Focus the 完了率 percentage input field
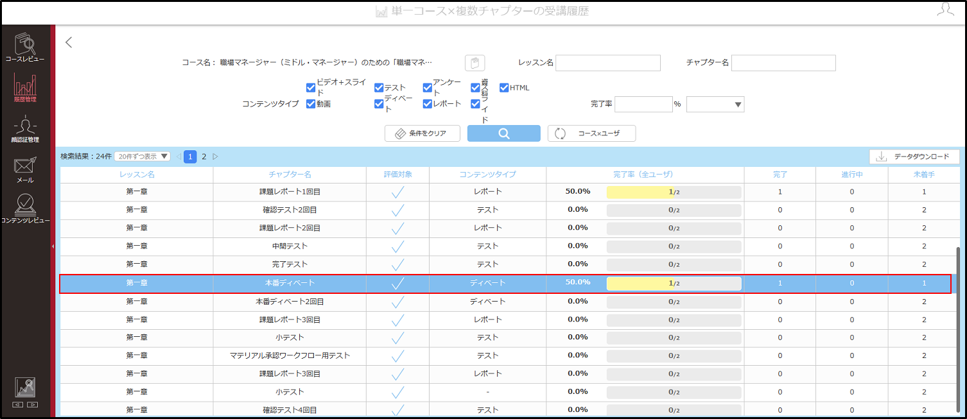 tap(643, 104)
